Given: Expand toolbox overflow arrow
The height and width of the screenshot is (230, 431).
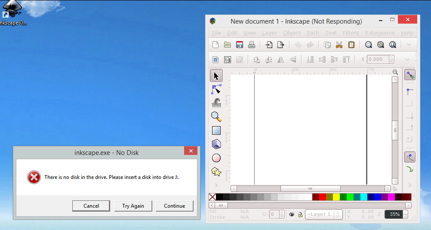Looking at the screenshot, I should 216,185.
